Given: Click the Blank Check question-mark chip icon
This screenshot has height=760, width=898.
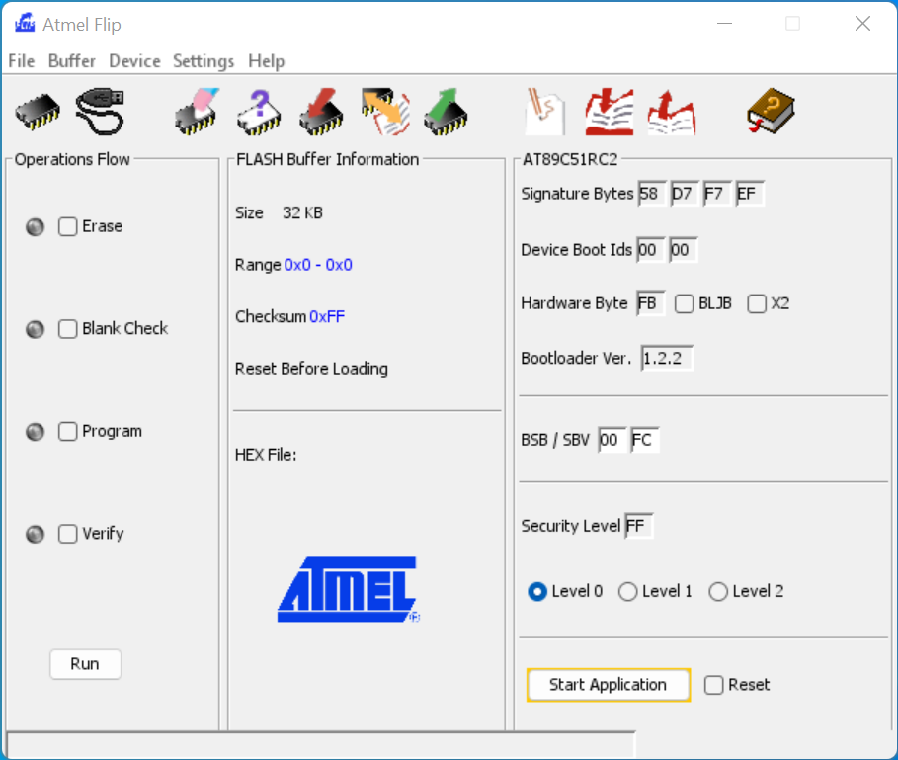Looking at the screenshot, I should pyautogui.click(x=260, y=111).
